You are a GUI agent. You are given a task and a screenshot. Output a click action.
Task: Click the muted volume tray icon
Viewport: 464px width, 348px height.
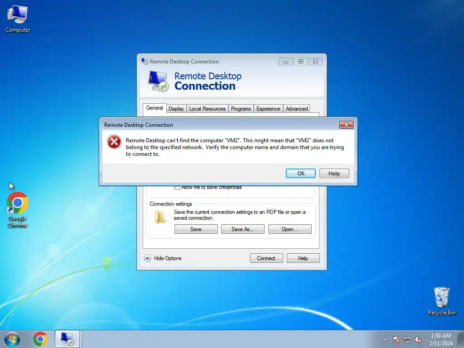click(418, 339)
